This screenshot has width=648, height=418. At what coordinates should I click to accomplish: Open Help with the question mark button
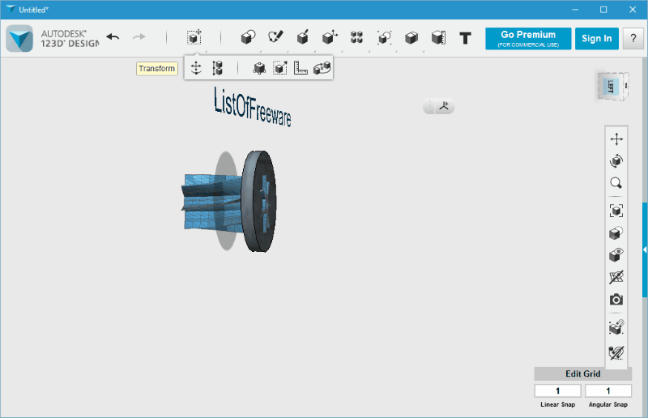pyautogui.click(x=633, y=38)
